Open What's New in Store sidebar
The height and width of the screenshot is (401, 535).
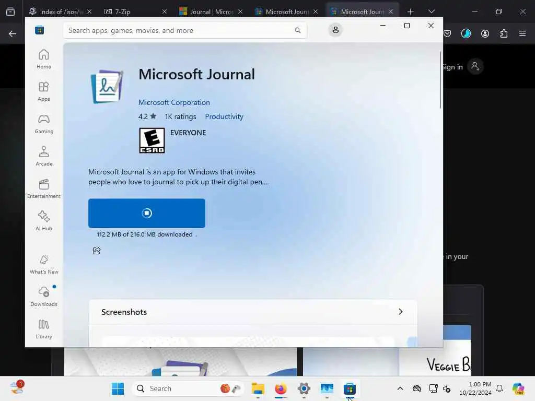click(x=44, y=264)
